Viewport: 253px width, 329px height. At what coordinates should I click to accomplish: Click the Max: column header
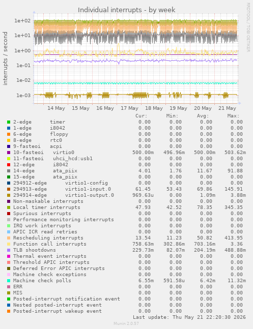point(233,116)
